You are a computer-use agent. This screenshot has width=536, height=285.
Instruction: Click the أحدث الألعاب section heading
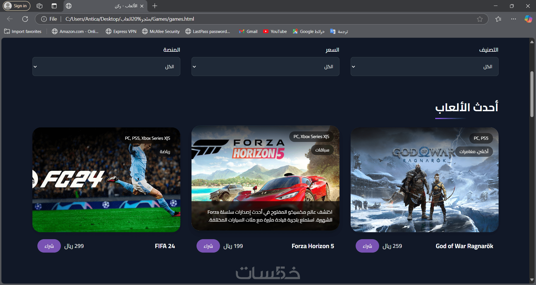pos(466,108)
